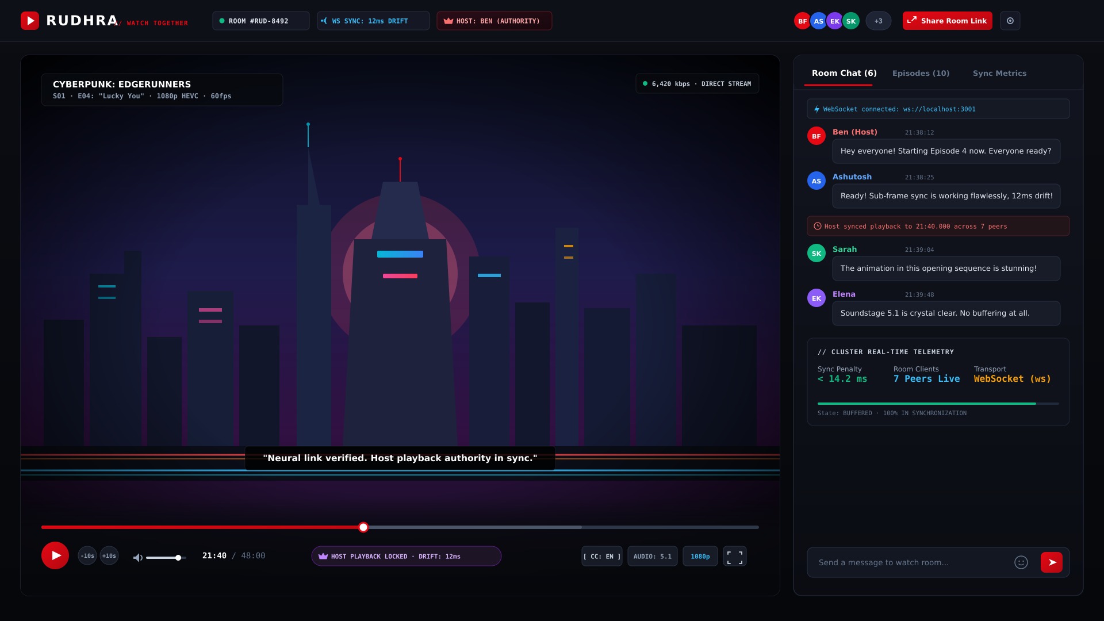Click the Share Room Link button

click(x=947, y=21)
